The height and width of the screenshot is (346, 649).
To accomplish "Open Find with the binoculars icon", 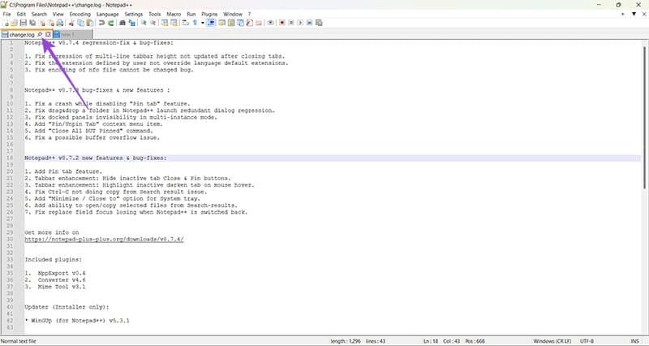I will click(122, 23).
